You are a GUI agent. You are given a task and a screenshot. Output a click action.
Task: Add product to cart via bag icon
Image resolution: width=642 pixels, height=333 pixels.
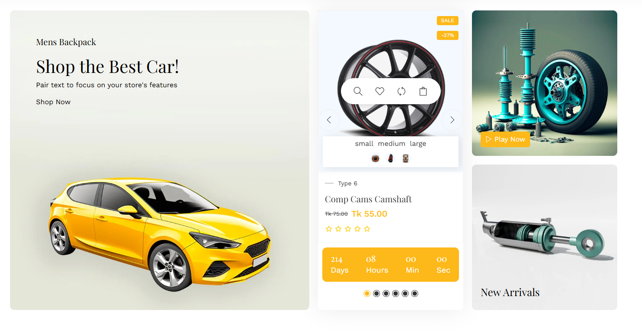(x=423, y=91)
